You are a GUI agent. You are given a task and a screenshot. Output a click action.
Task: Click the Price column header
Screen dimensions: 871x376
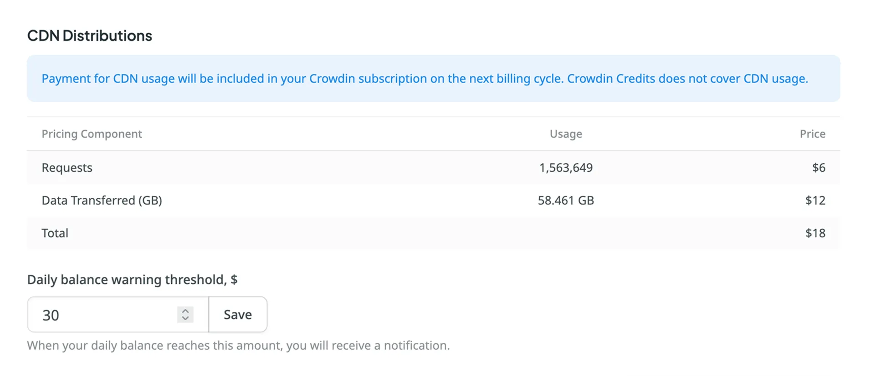813,134
